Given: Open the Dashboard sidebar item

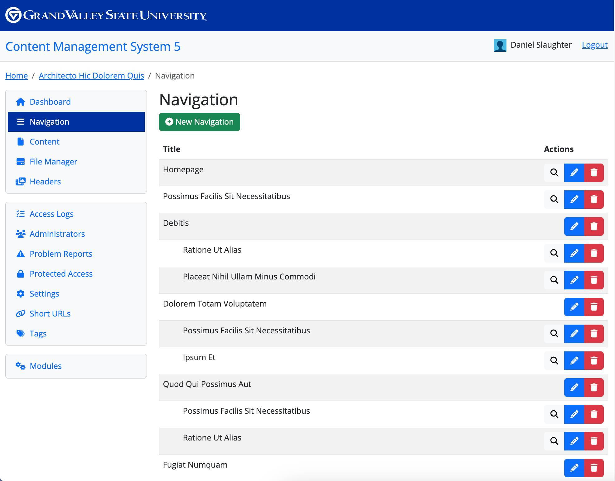Looking at the screenshot, I should click(x=50, y=102).
